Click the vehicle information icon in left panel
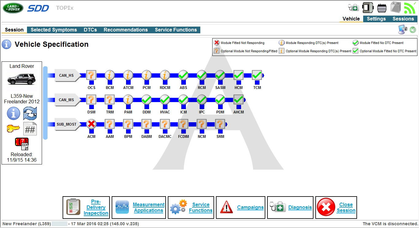 point(13,114)
